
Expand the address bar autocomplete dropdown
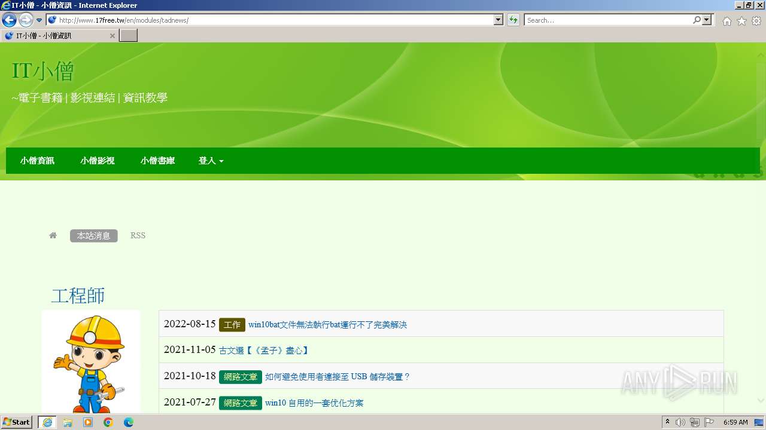[x=498, y=20]
